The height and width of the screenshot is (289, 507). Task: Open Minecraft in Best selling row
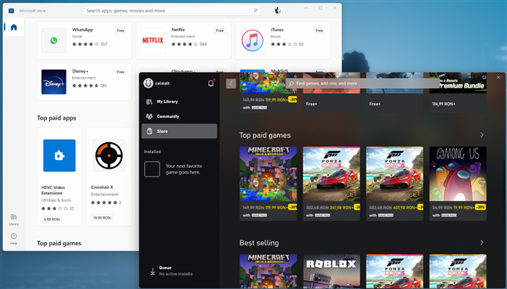(268, 271)
